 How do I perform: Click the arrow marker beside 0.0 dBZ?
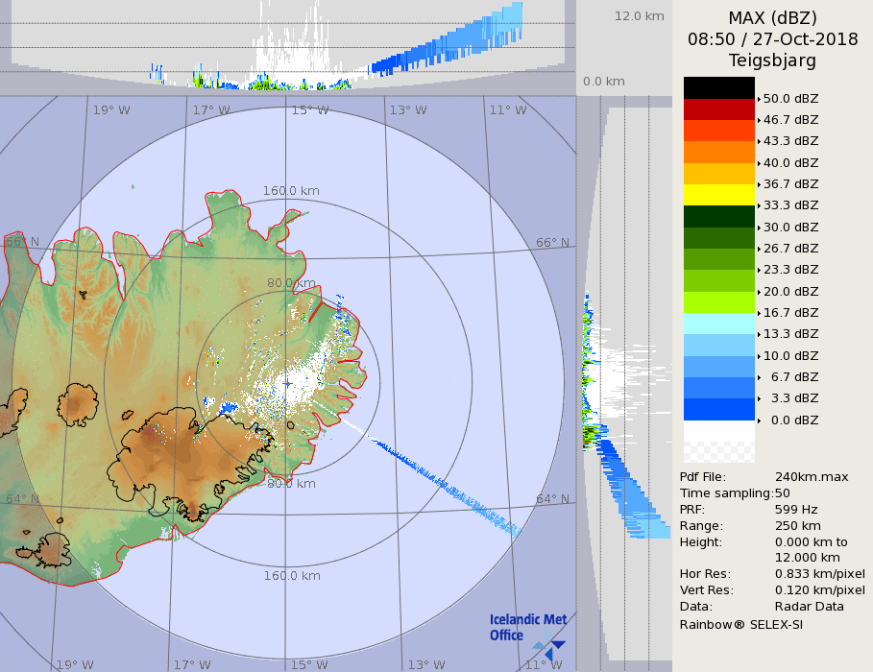click(759, 420)
